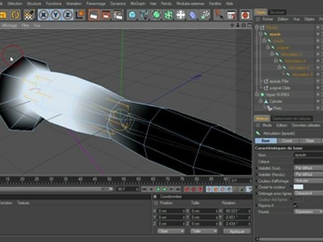Click the white snowflake-shaped toolbar icon
This screenshot has width=323, height=242.
click(x=180, y=15)
